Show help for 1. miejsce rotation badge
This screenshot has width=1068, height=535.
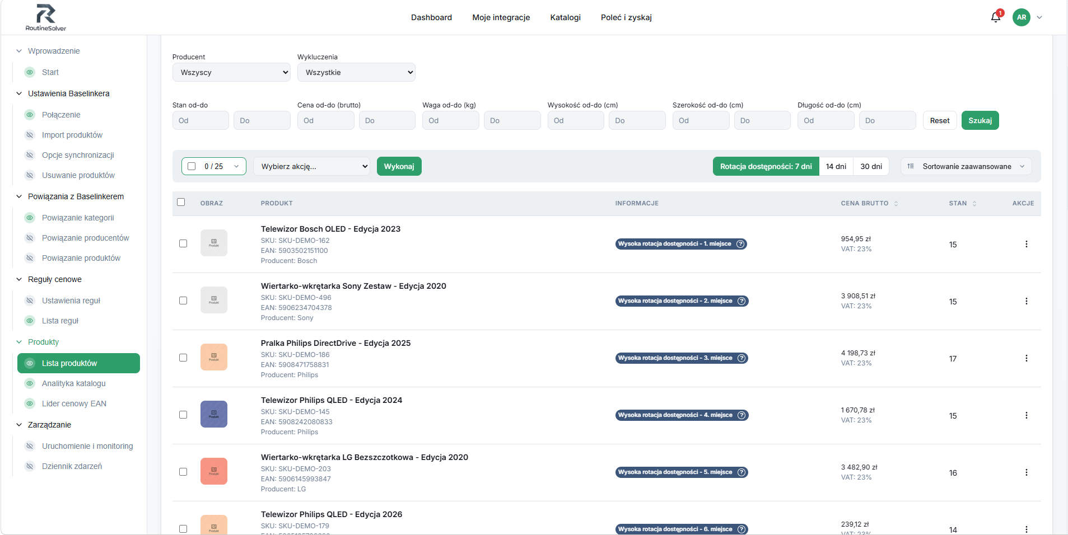point(740,244)
